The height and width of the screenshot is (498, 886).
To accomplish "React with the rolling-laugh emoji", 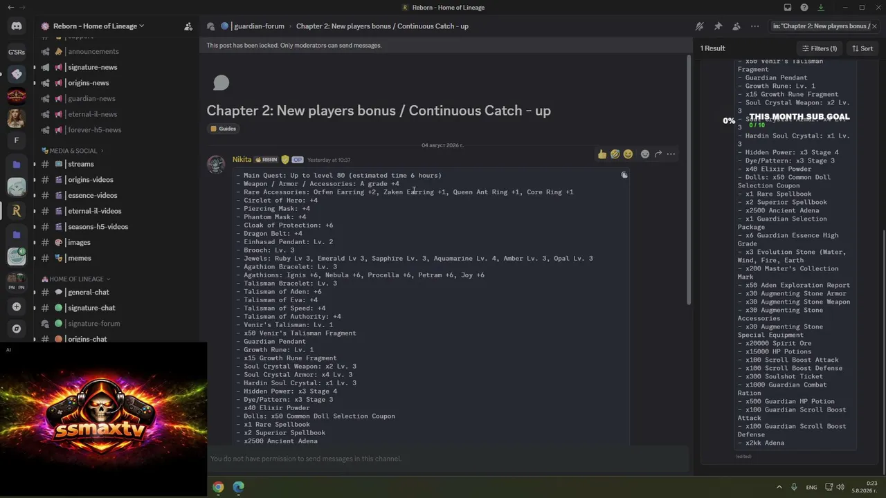I will tap(615, 154).
